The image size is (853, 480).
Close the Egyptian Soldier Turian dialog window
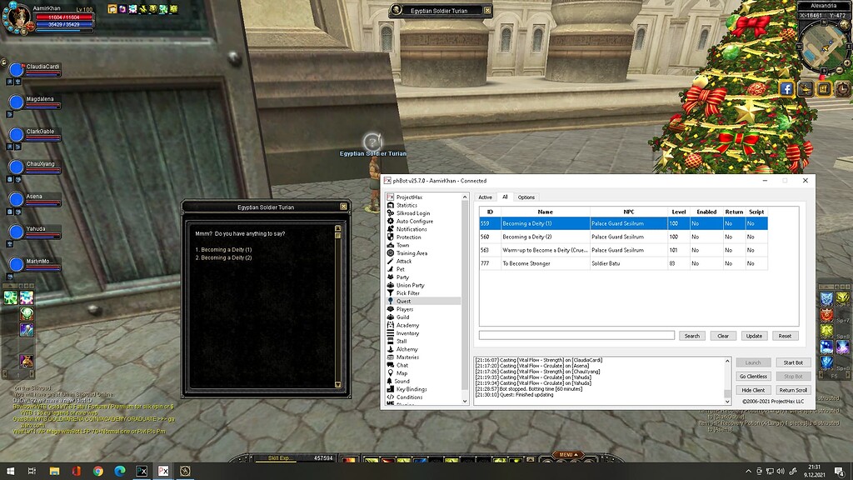coord(343,207)
